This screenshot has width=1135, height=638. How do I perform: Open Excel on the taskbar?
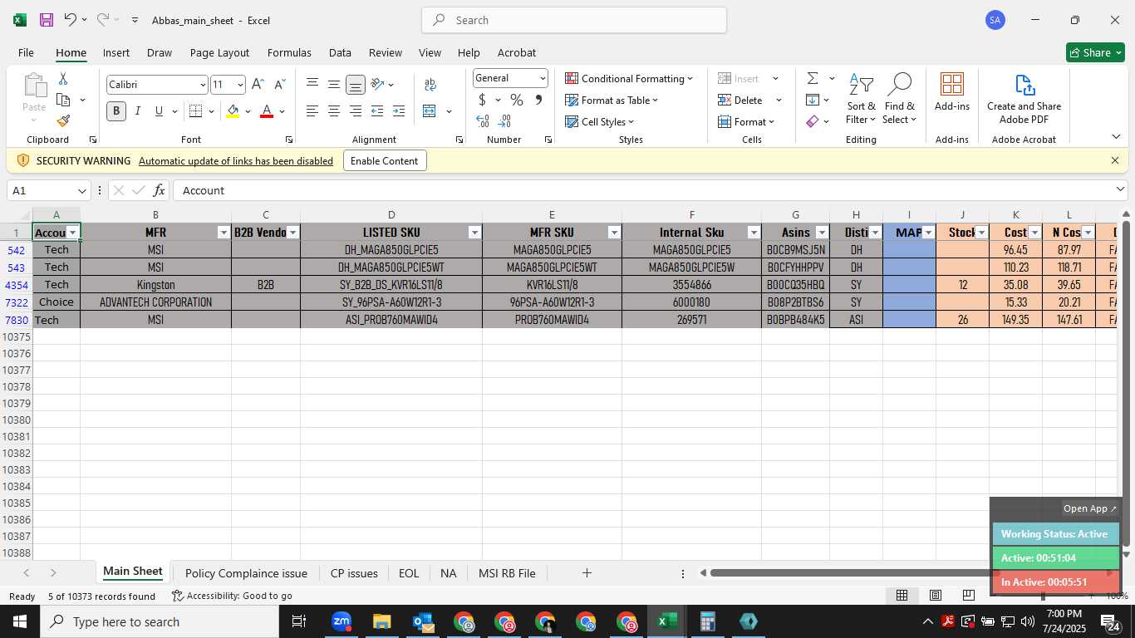(x=667, y=621)
